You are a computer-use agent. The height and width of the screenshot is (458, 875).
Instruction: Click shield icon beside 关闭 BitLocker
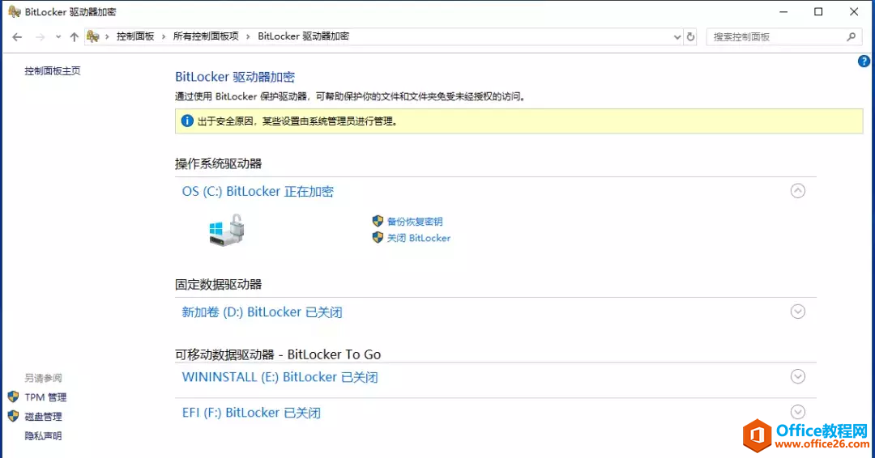click(378, 238)
